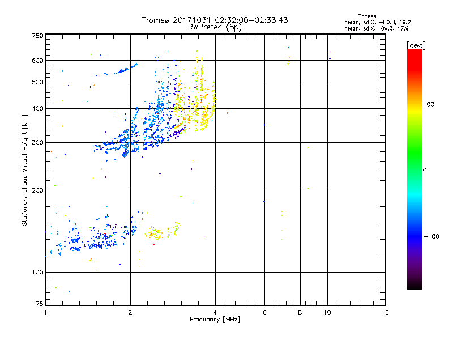Click the y-axis tick label '300'
This screenshot has height=340, width=453.
click(x=38, y=143)
